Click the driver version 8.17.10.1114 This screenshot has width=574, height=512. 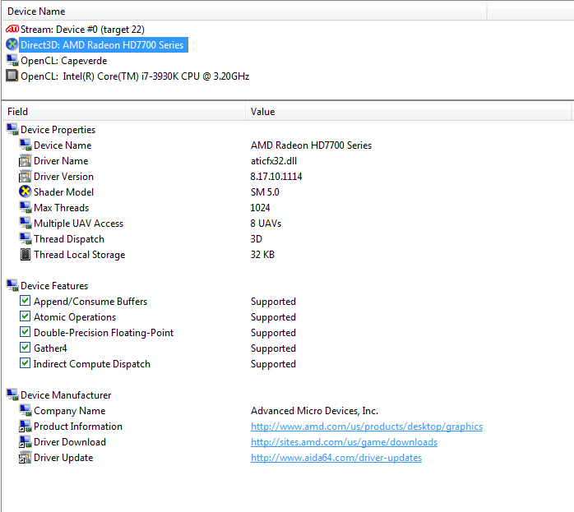(276, 177)
